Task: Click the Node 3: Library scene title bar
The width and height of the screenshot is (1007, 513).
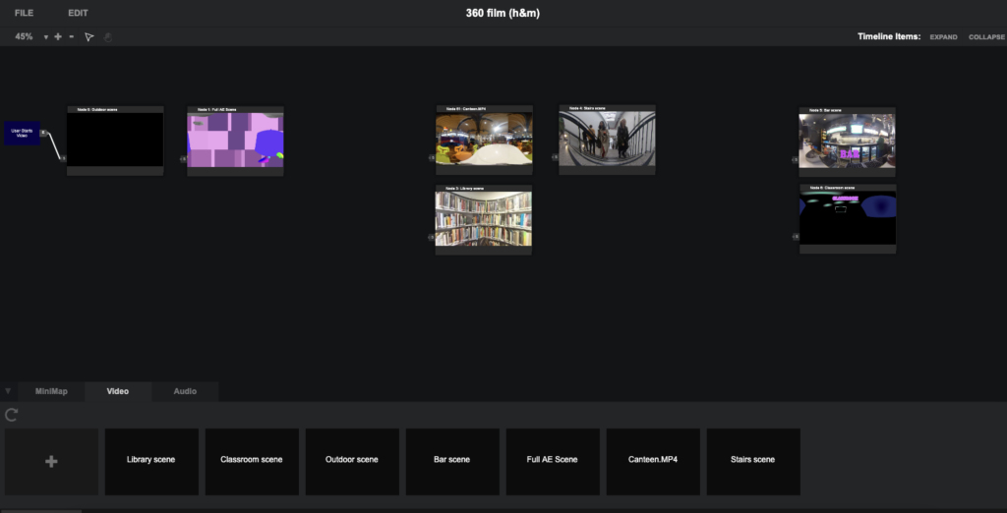Action: [x=484, y=188]
